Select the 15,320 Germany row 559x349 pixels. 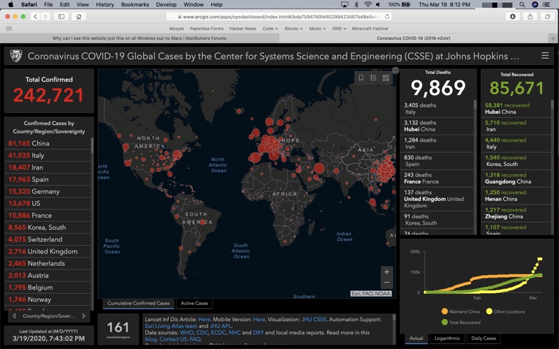pos(48,191)
